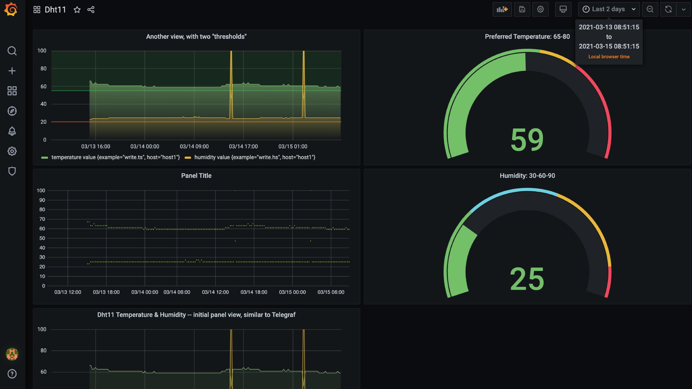Screen dimensions: 692x389
Task: Click the zoom out time range button
Action: point(650,9)
